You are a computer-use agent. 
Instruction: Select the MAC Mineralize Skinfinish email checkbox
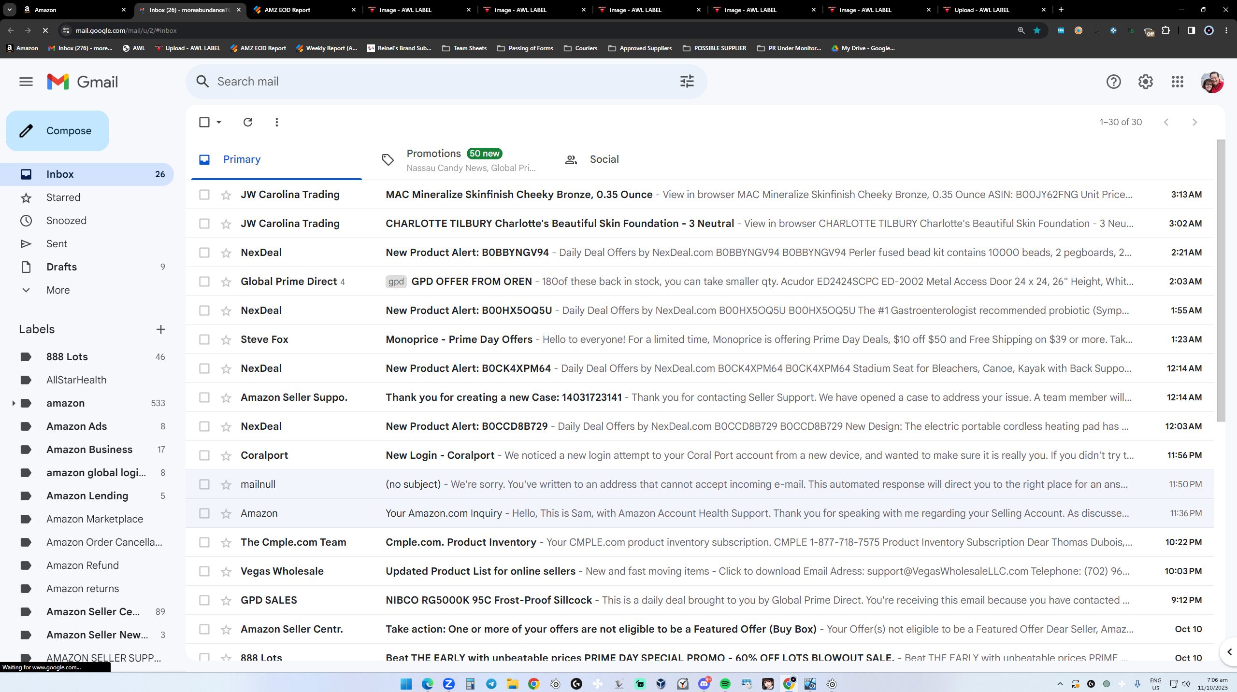click(204, 195)
